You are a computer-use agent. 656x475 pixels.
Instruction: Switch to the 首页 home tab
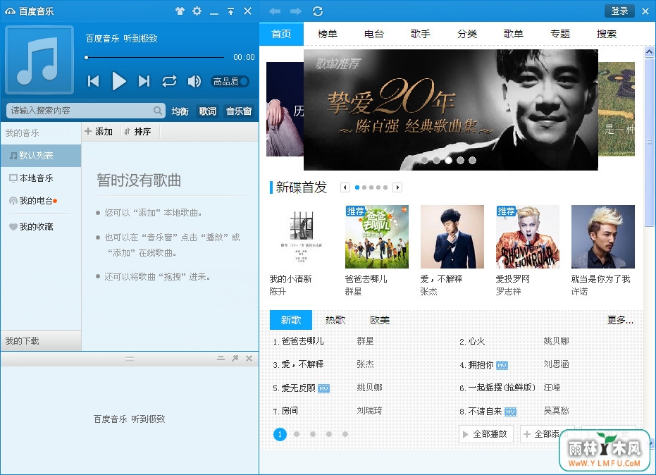click(281, 34)
